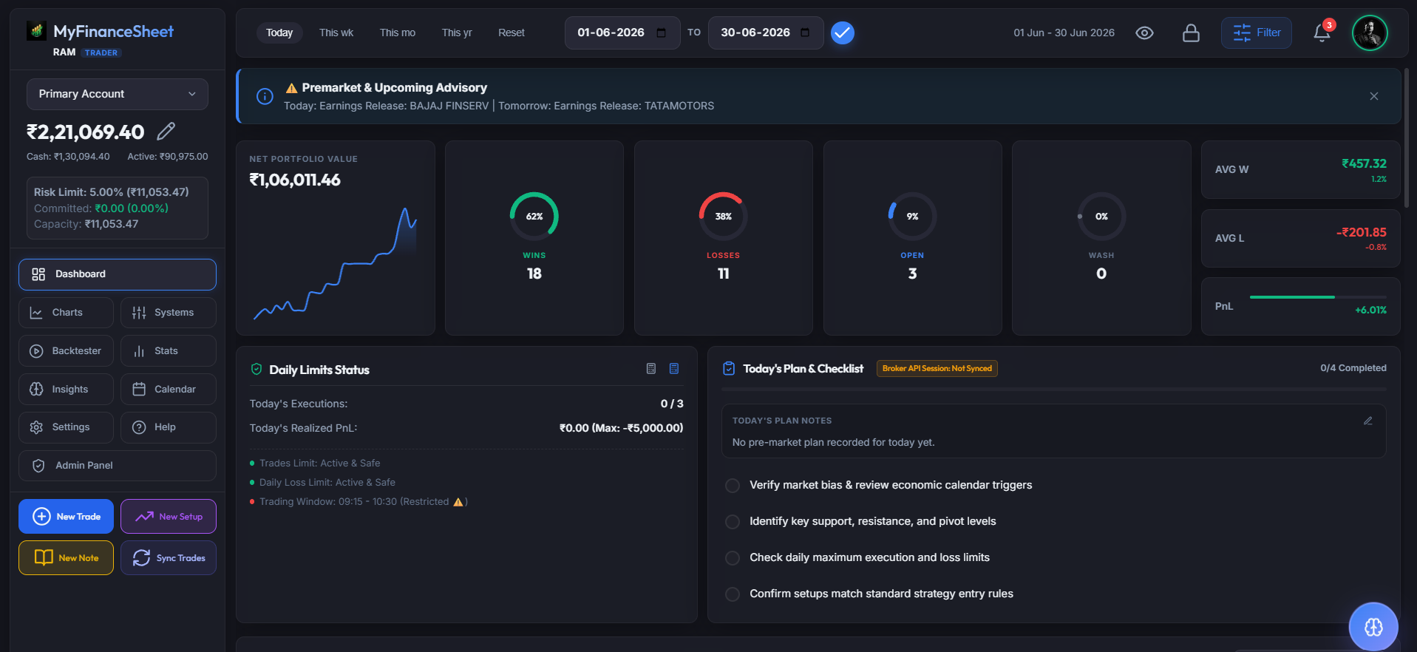Click the Wash 0% gauge
Screen dimensions: 1417x652
[x=1101, y=216]
